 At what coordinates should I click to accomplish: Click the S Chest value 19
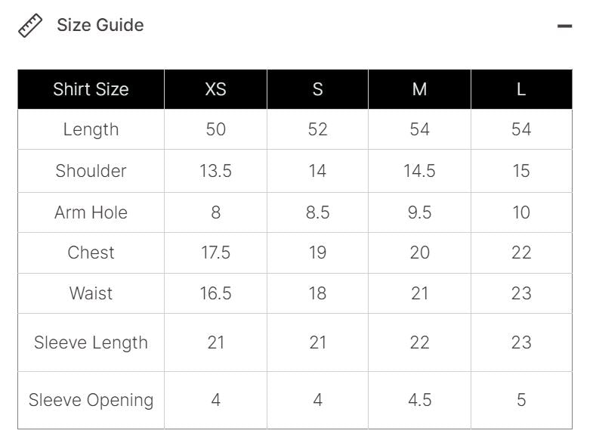click(x=317, y=252)
